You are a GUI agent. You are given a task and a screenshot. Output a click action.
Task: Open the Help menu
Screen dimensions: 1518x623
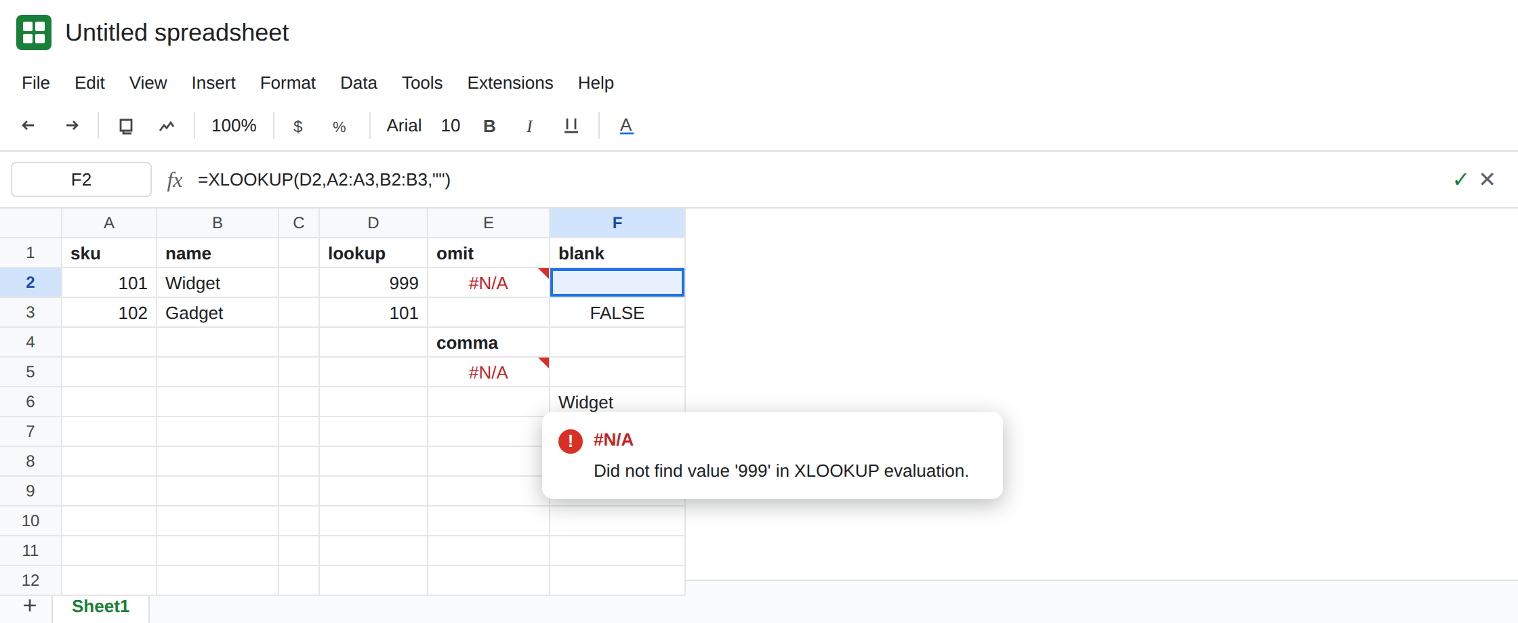(596, 83)
